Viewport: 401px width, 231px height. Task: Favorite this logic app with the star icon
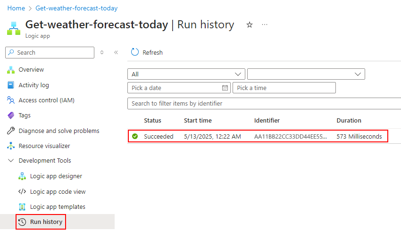click(250, 25)
